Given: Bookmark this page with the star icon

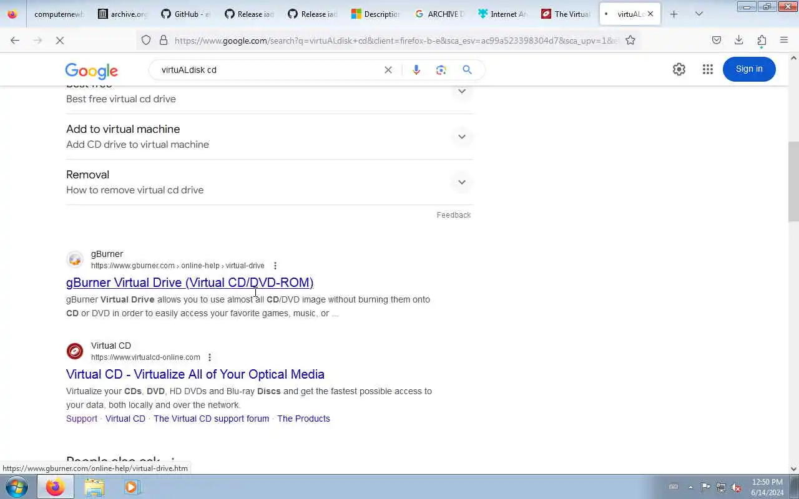Looking at the screenshot, I should coord(630,40).
